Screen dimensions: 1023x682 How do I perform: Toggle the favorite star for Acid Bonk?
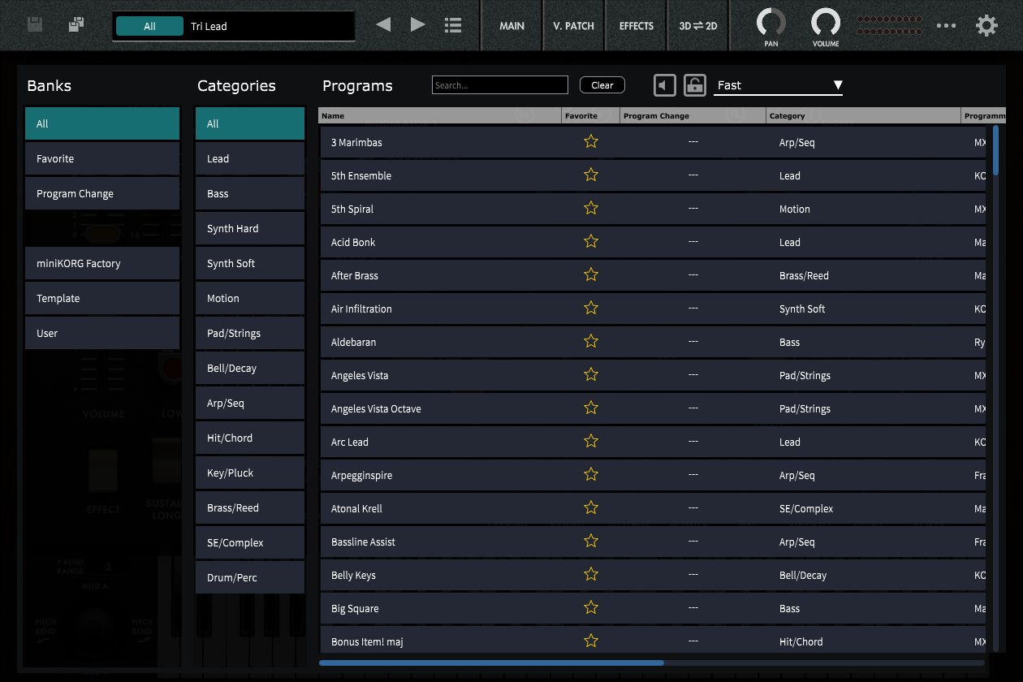pos(590,241)
